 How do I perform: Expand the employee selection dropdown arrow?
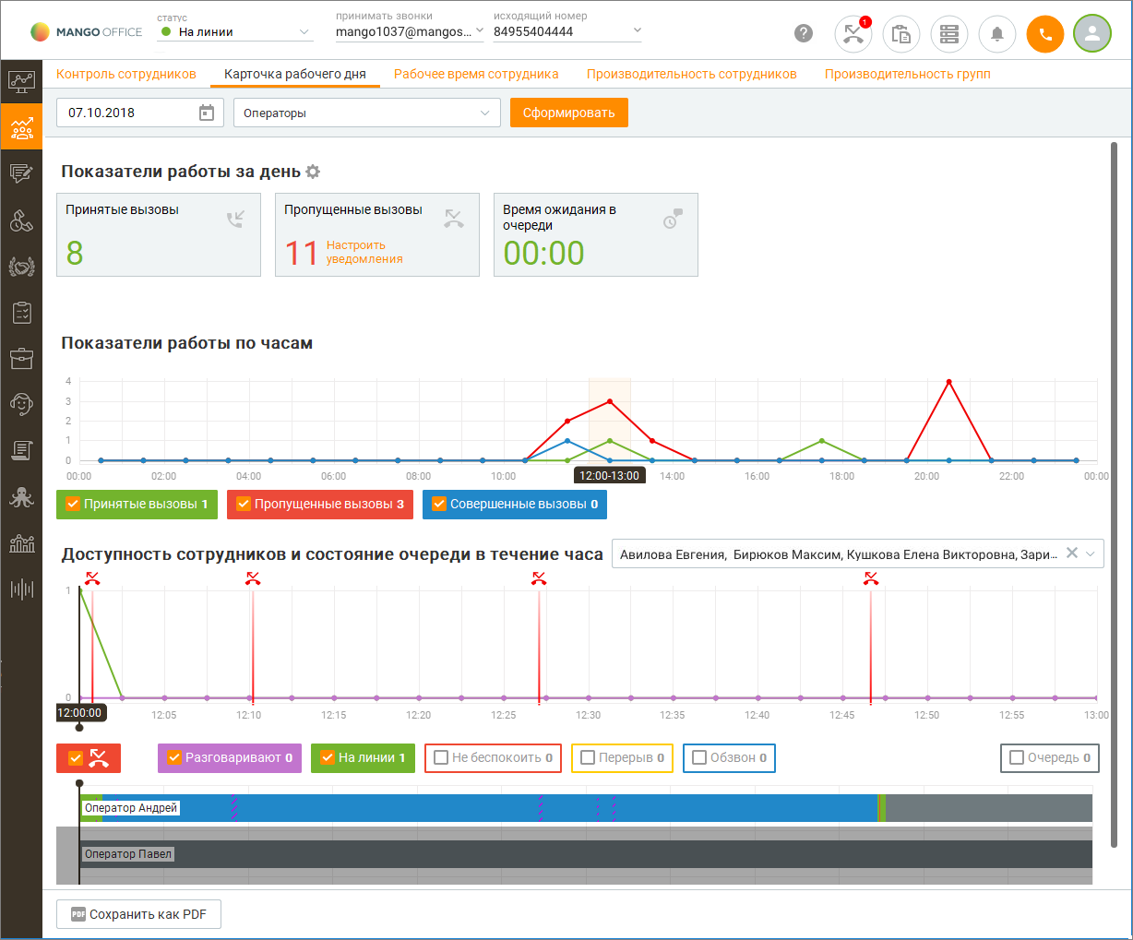[x=1091, y=553]
